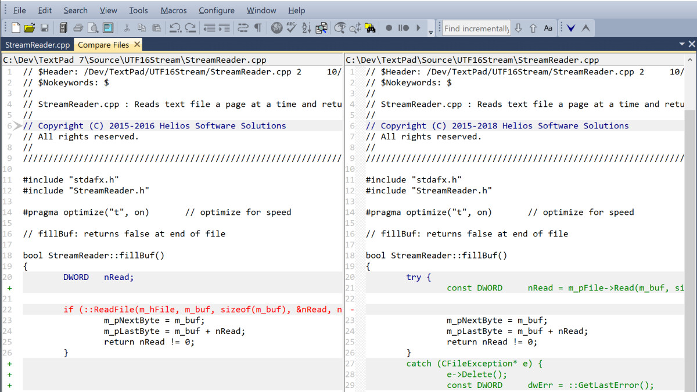Click the Manage Files cabinet icon

pos(63,28)
